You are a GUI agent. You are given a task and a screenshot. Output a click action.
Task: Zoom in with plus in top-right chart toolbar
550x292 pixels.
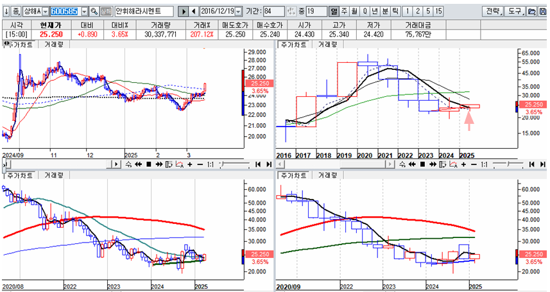pos(464,164)
